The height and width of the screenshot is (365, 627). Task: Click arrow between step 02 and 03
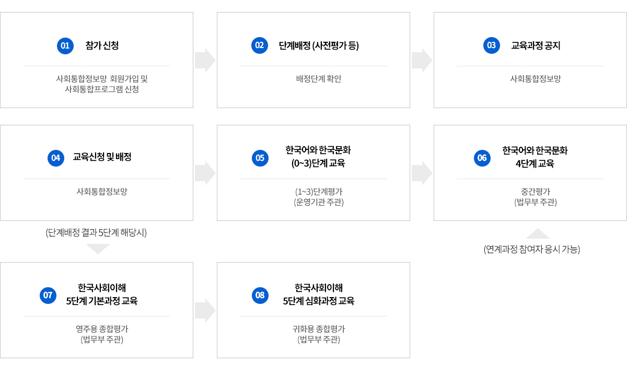[422, 60]
